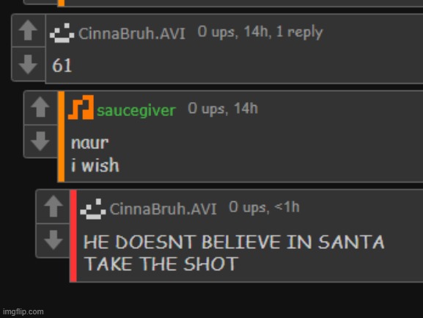
Task: Open CinnaBruh.AVI profile from the "<1h" reply
Action: click(x=163, y=209)
